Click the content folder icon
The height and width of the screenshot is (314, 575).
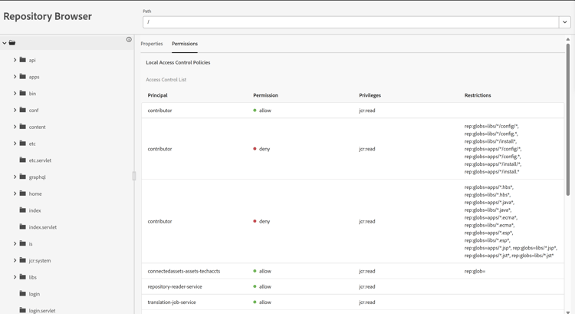[23, 127]
